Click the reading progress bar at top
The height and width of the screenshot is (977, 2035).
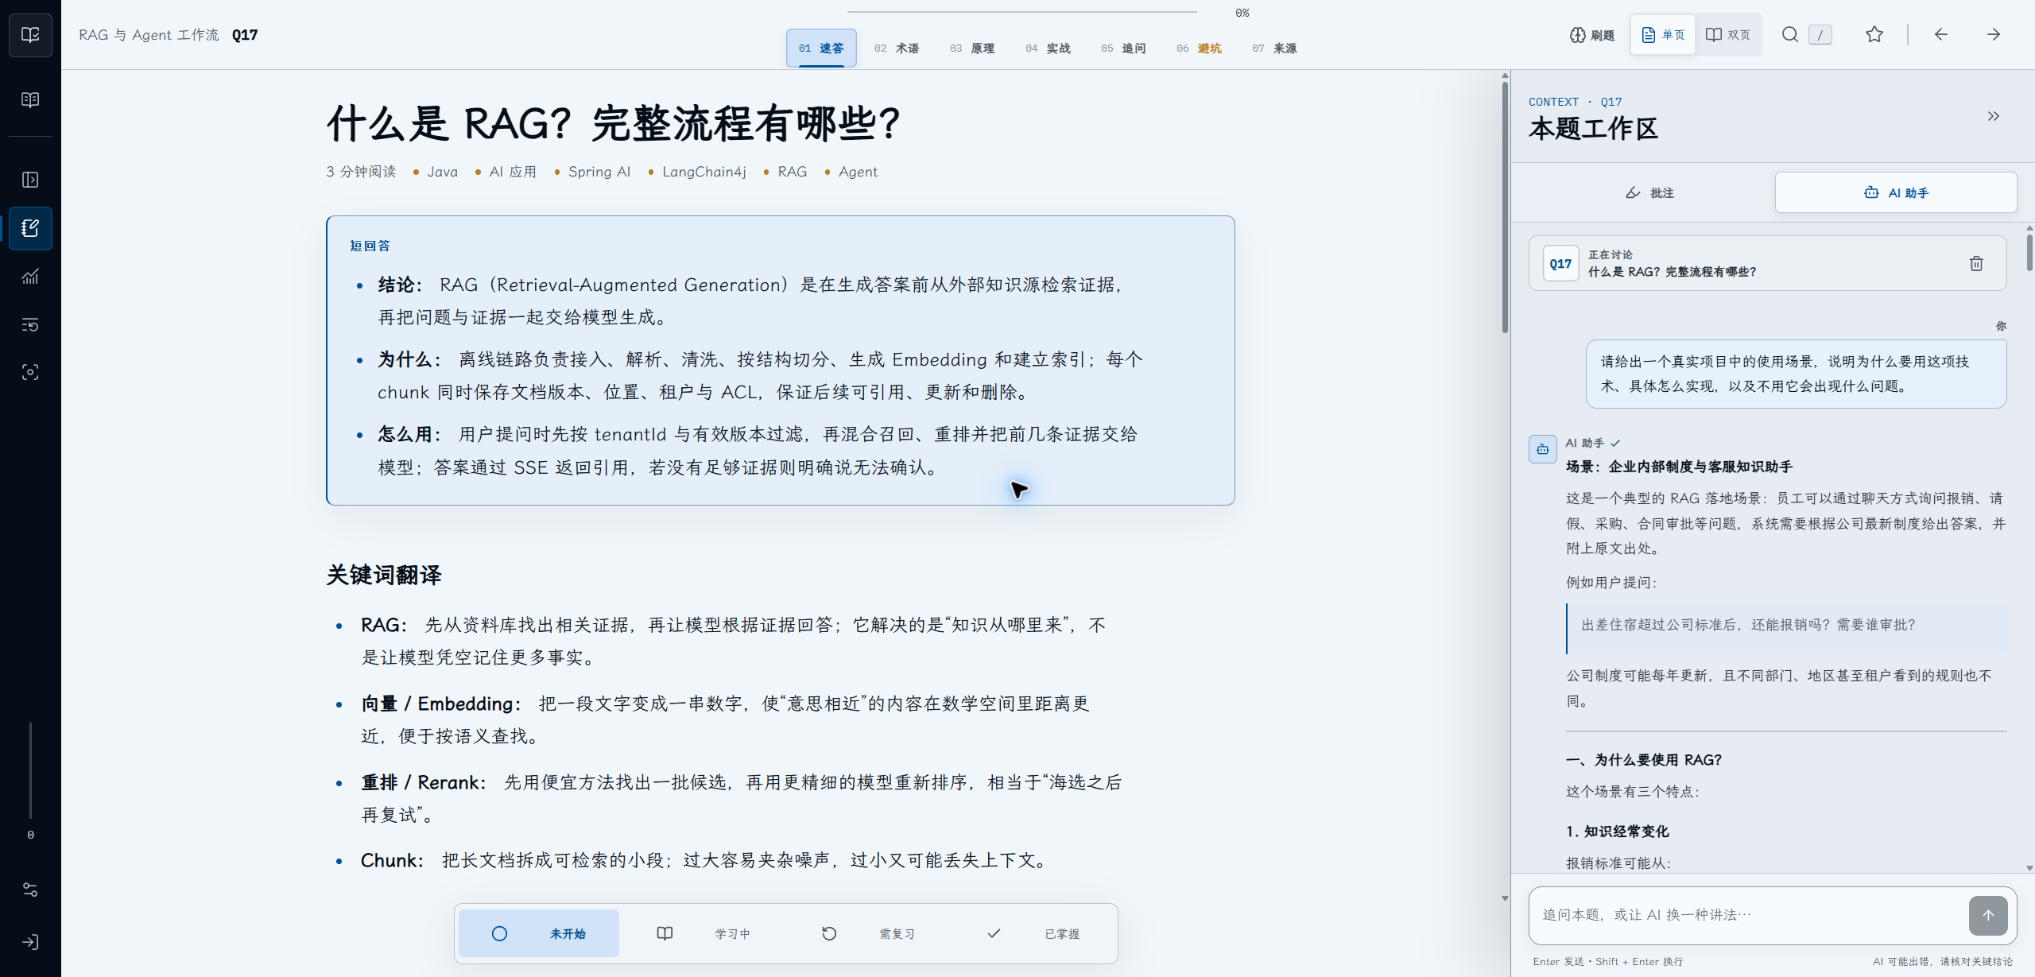1022,12
